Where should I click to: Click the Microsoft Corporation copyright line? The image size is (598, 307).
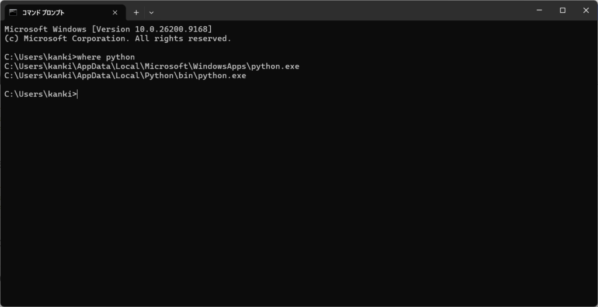[x=118, y=39]
